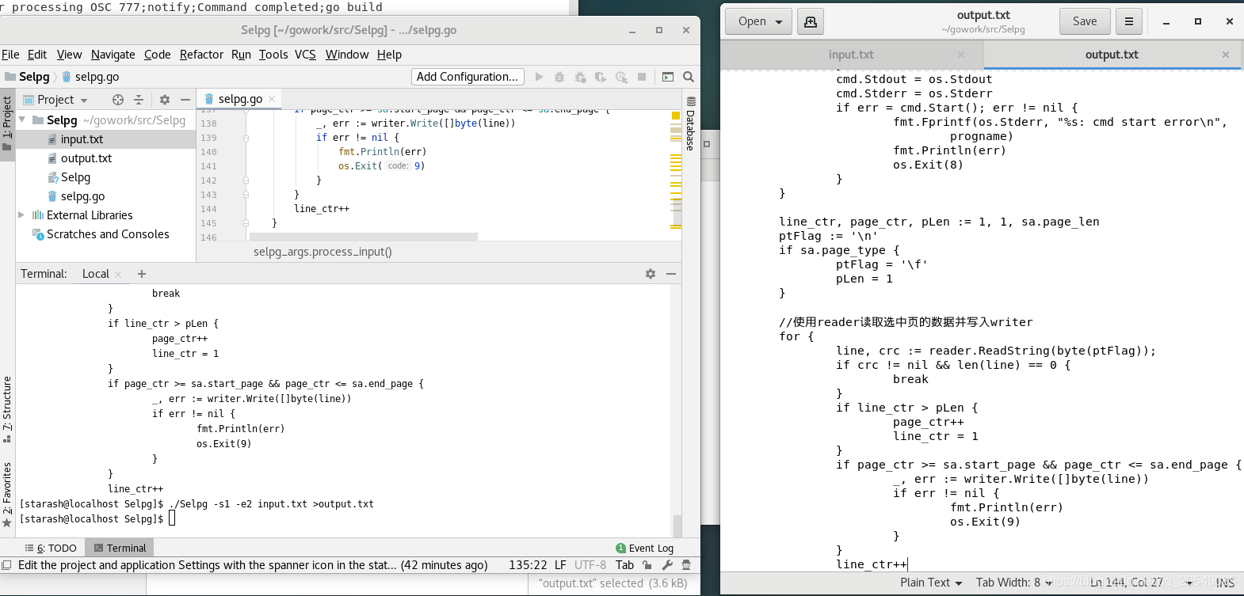Start the Debug bug icon in toolbar

[x=559, y=77]
